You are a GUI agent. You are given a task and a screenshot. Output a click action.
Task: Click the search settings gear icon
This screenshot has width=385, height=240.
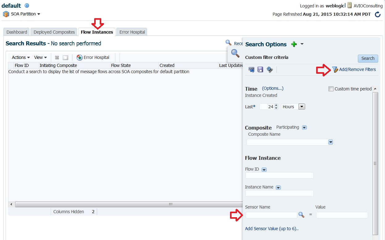point(270,70)
